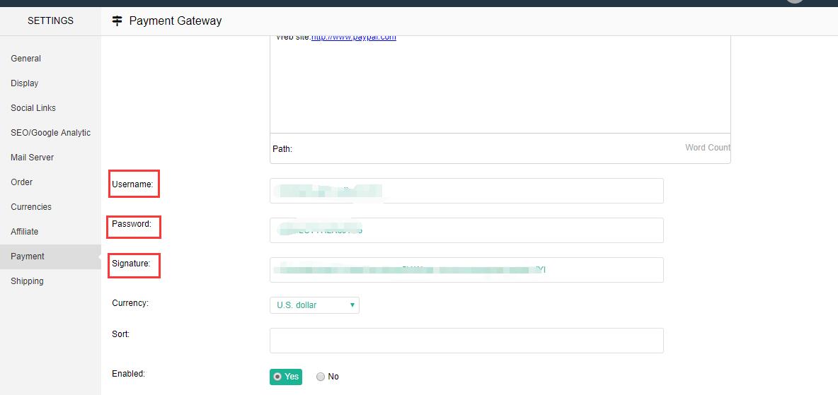Open Order settings page

(x=22, y=182)
